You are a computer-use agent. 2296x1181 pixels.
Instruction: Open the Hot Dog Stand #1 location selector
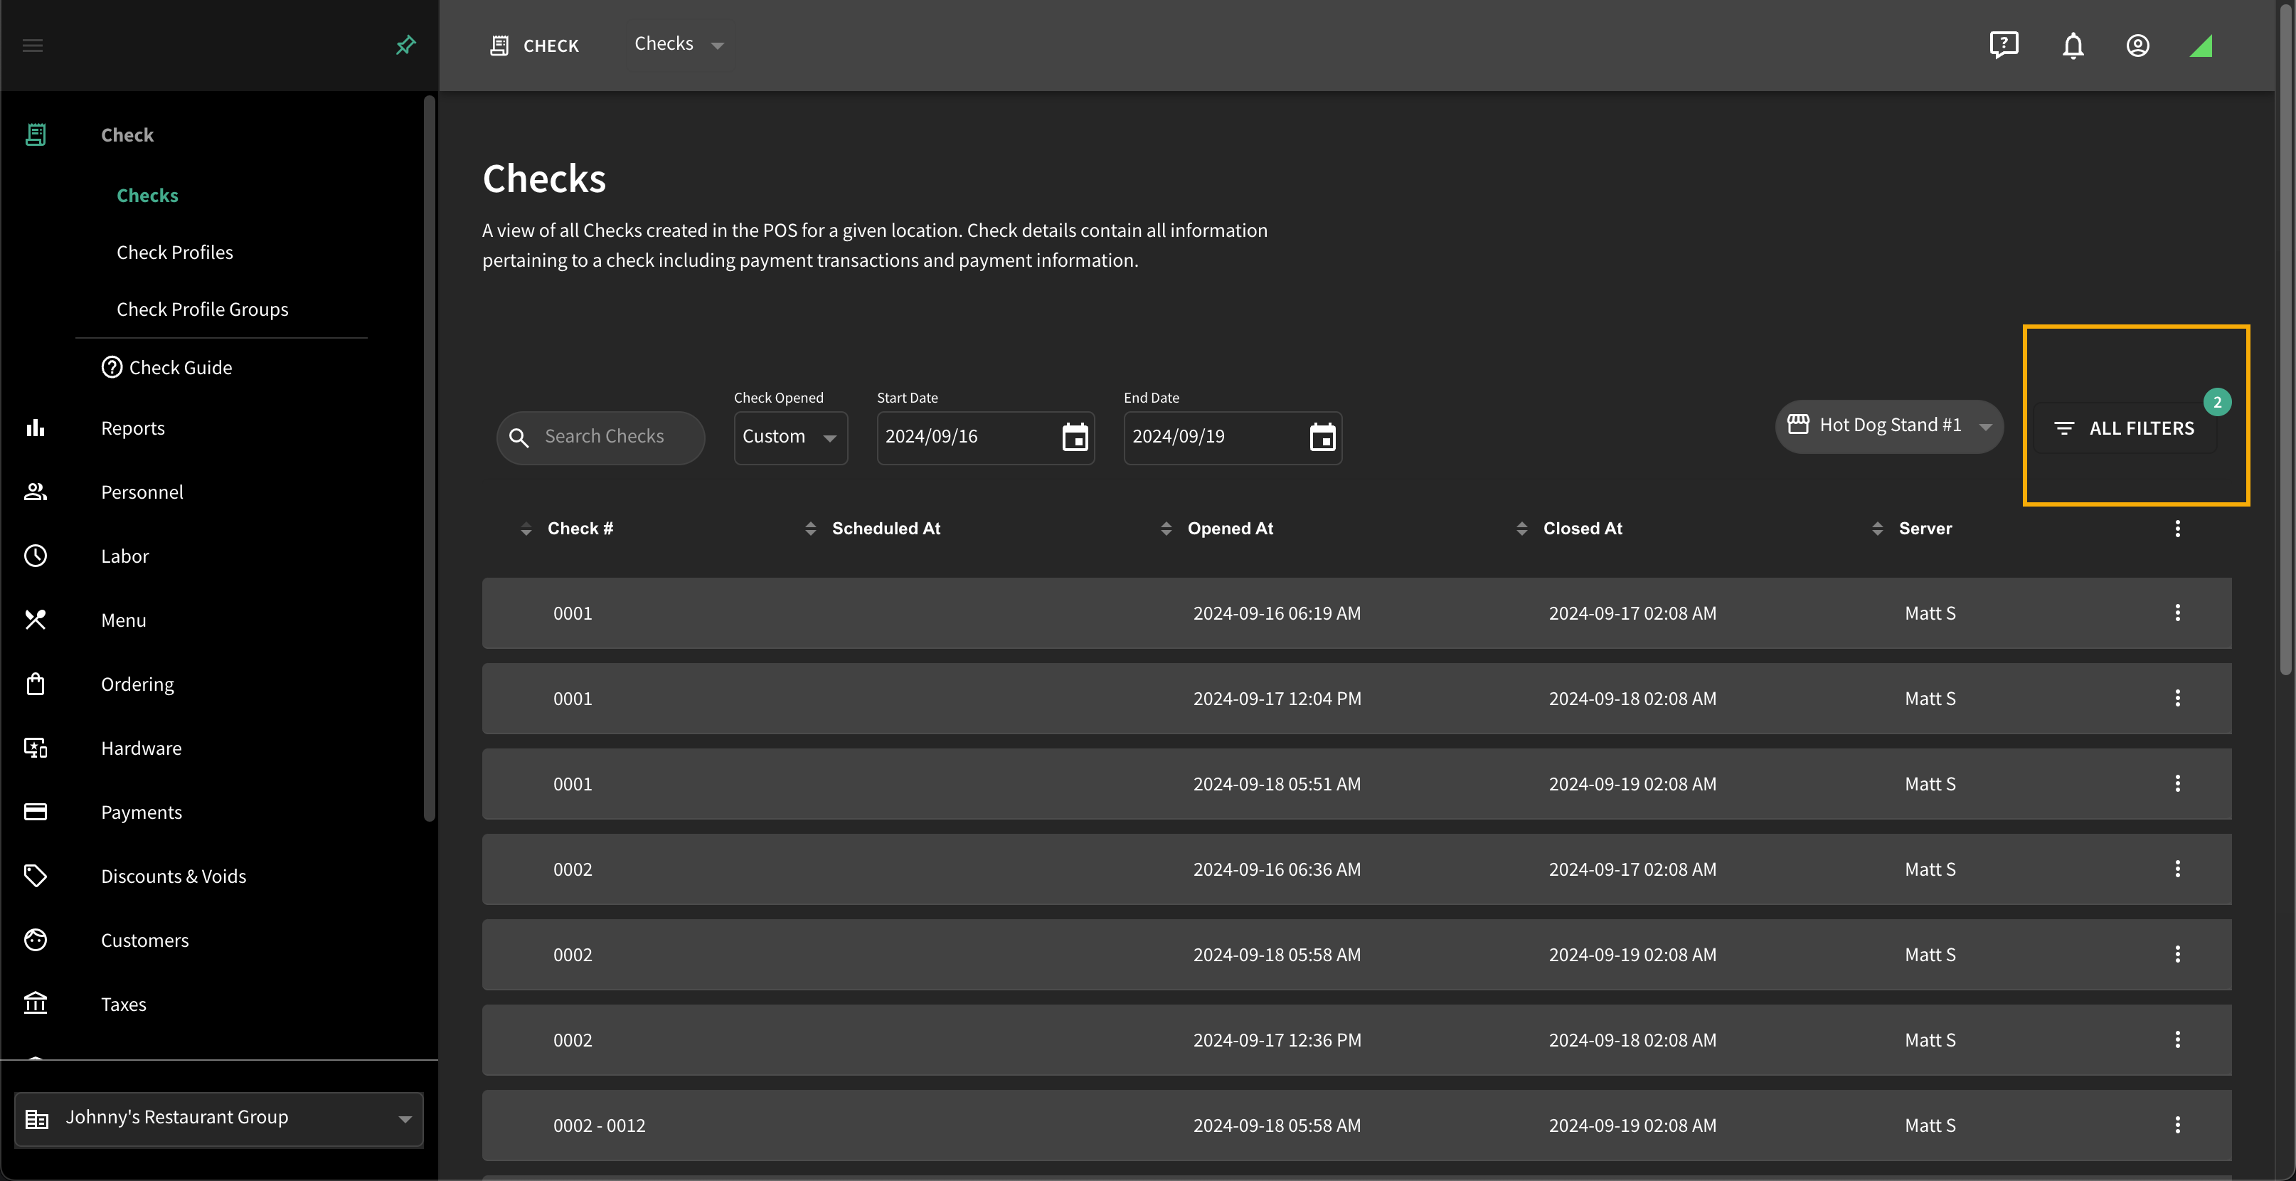pos(1888,426)
